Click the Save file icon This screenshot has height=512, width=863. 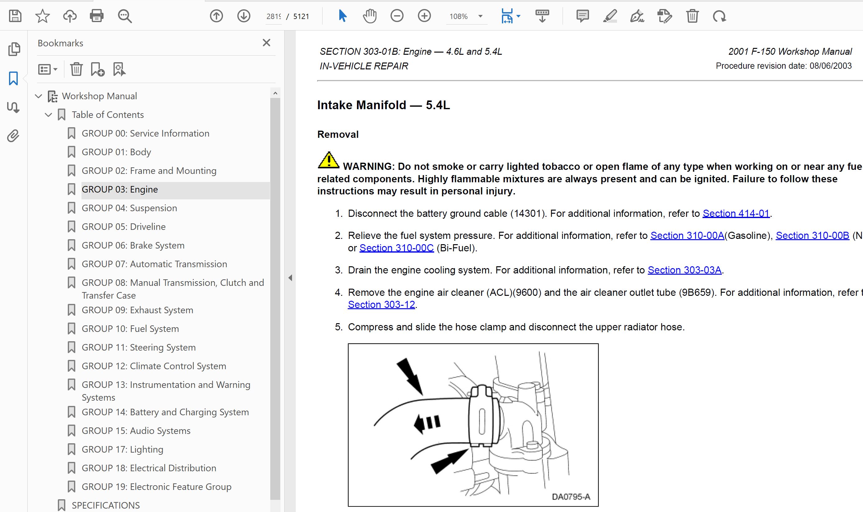pyautogui.click(x=15, y=16)
